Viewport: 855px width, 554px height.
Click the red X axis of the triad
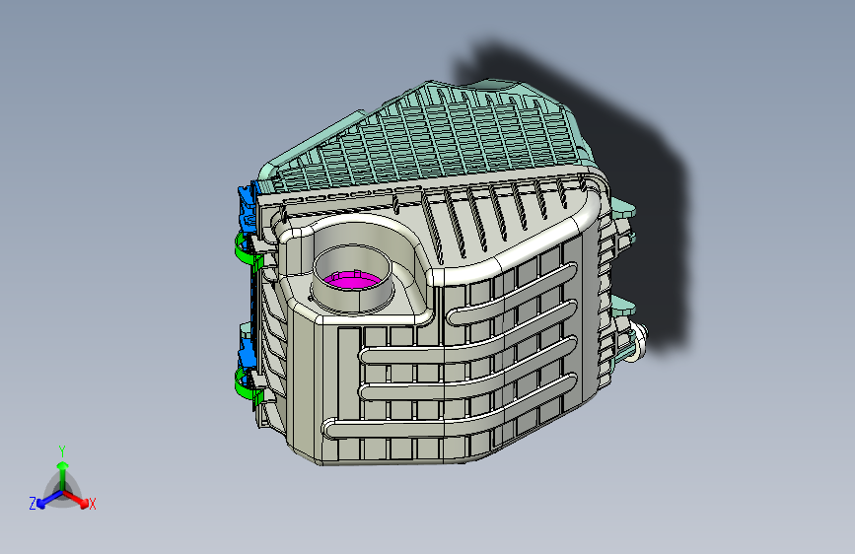[x=76, y=498]
